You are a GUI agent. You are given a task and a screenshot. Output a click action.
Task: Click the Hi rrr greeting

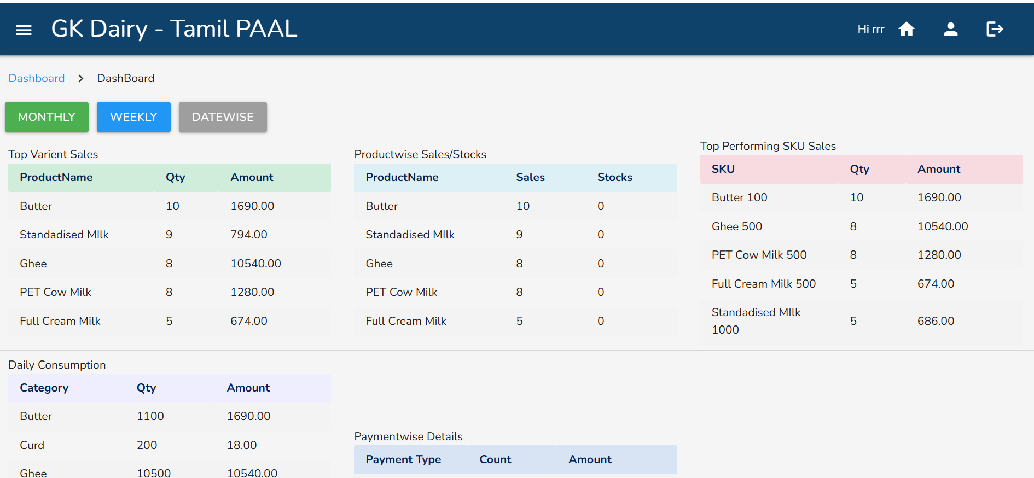click(x=871, y=29)
